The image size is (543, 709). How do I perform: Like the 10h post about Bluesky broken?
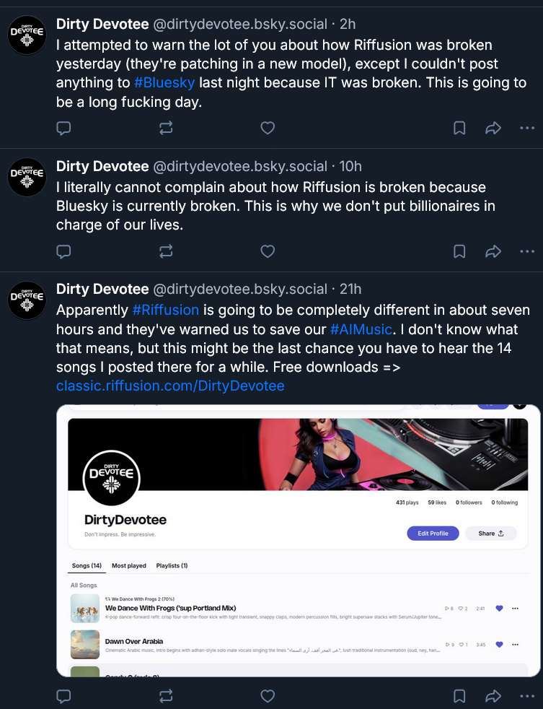[x=268, y=252]
